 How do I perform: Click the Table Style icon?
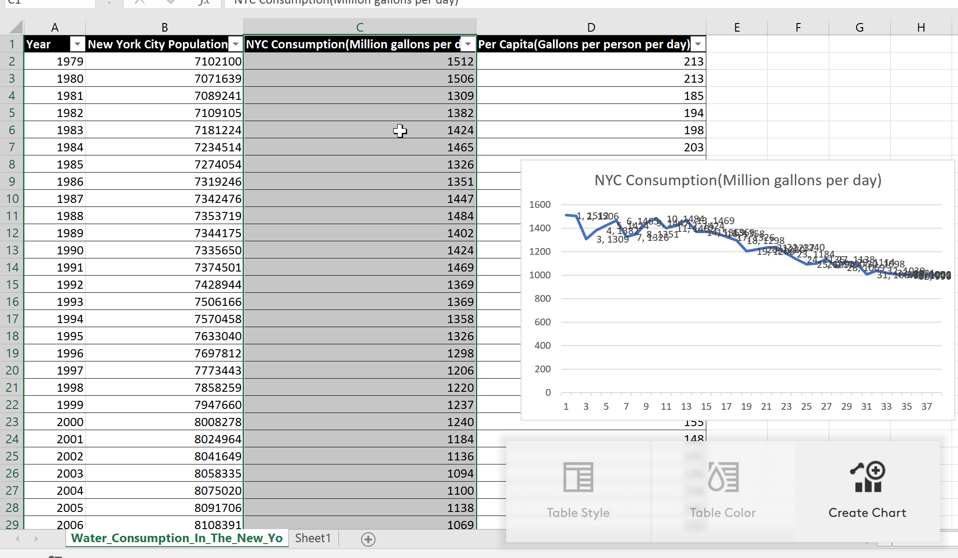[578, 477]
